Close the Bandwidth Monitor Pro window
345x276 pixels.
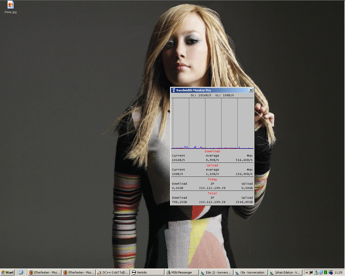[x=251, y=90]
